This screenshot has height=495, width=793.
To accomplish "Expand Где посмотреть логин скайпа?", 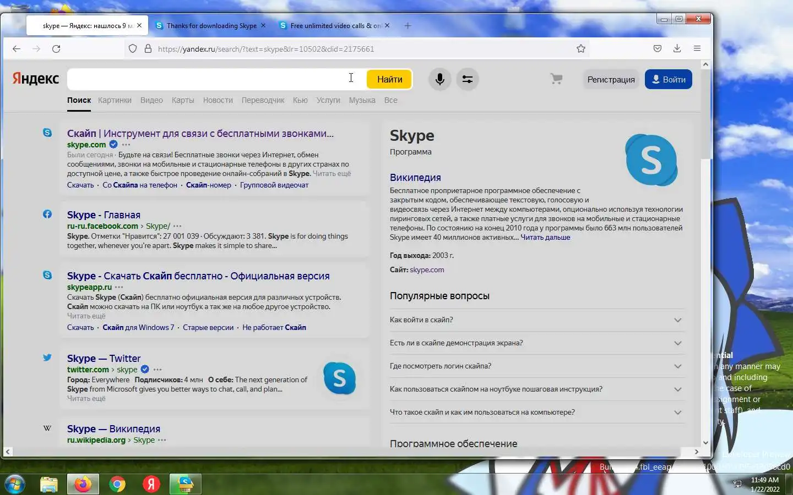I will [x=536, y=366].
